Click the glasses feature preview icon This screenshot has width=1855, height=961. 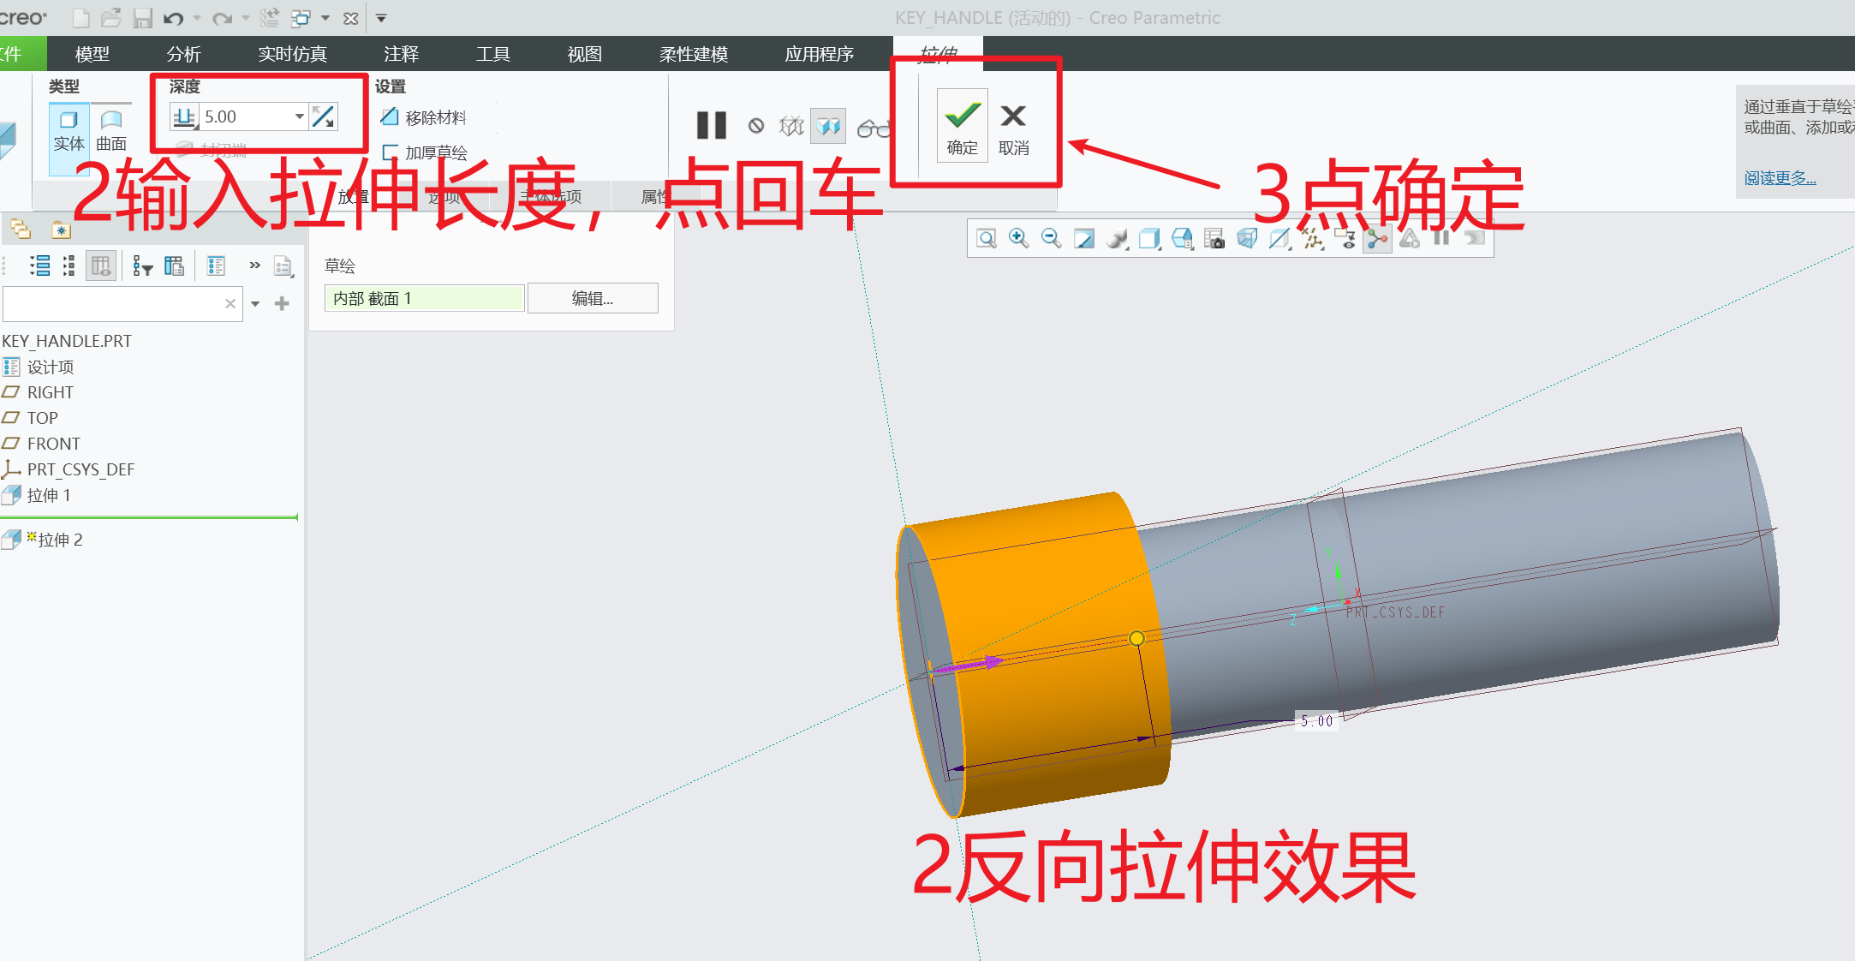point(874,126)
